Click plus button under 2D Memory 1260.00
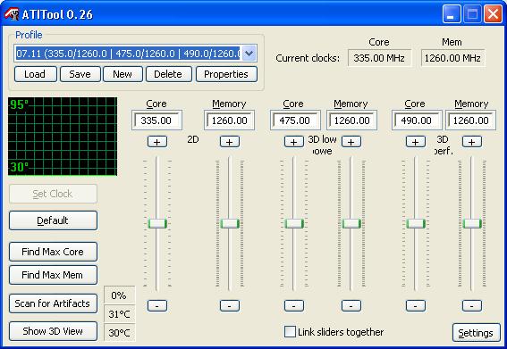 coord(230,142)
